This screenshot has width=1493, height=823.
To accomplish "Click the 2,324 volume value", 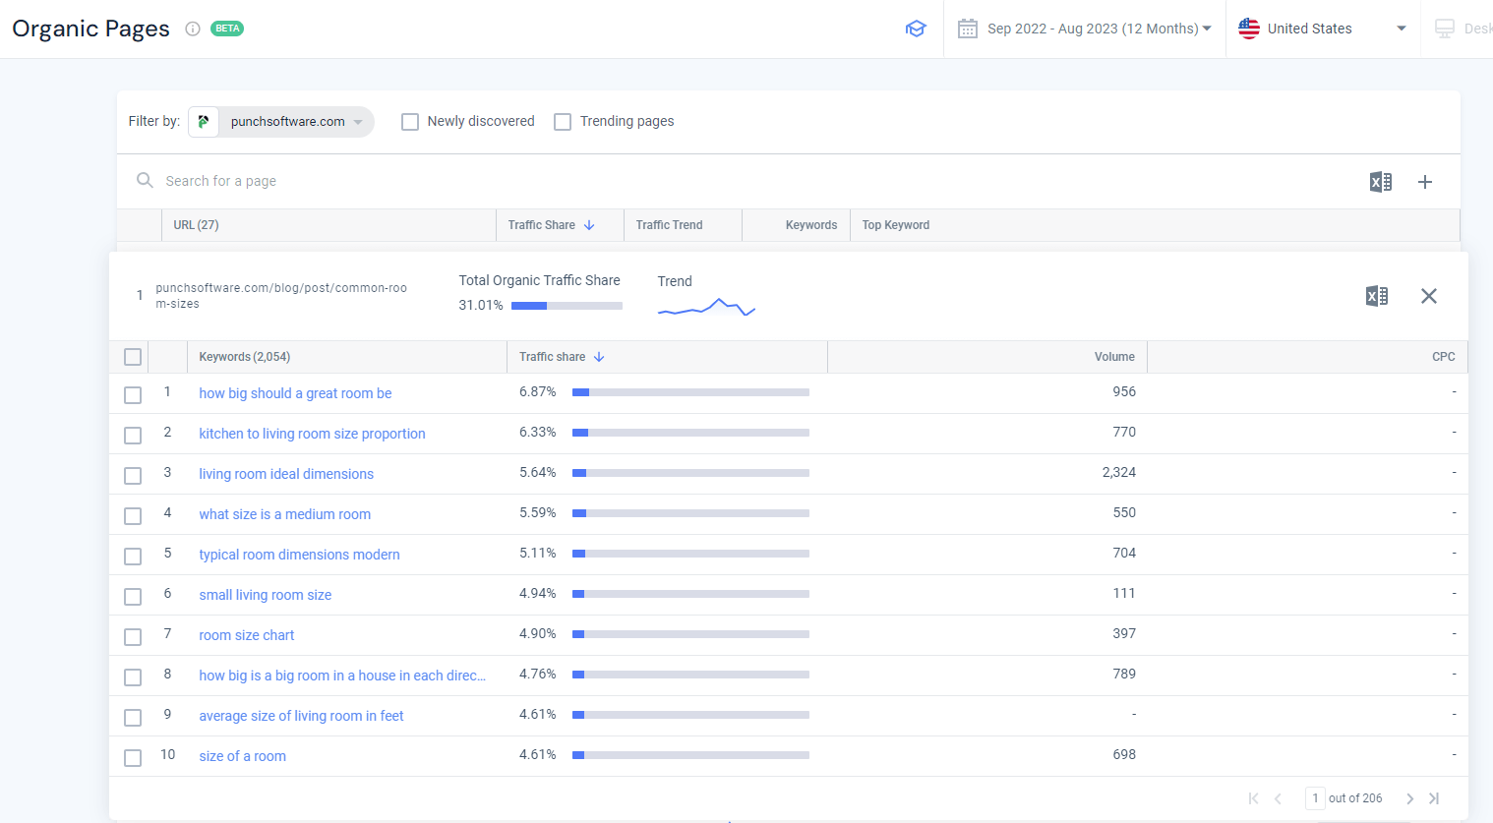I will point(1119,472).
